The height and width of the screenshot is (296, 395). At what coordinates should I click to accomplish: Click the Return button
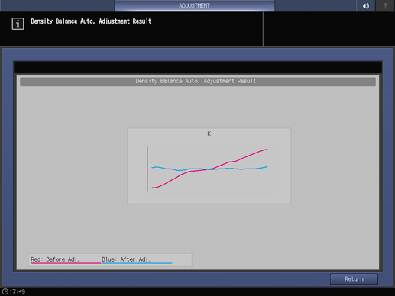pos(354,279)
